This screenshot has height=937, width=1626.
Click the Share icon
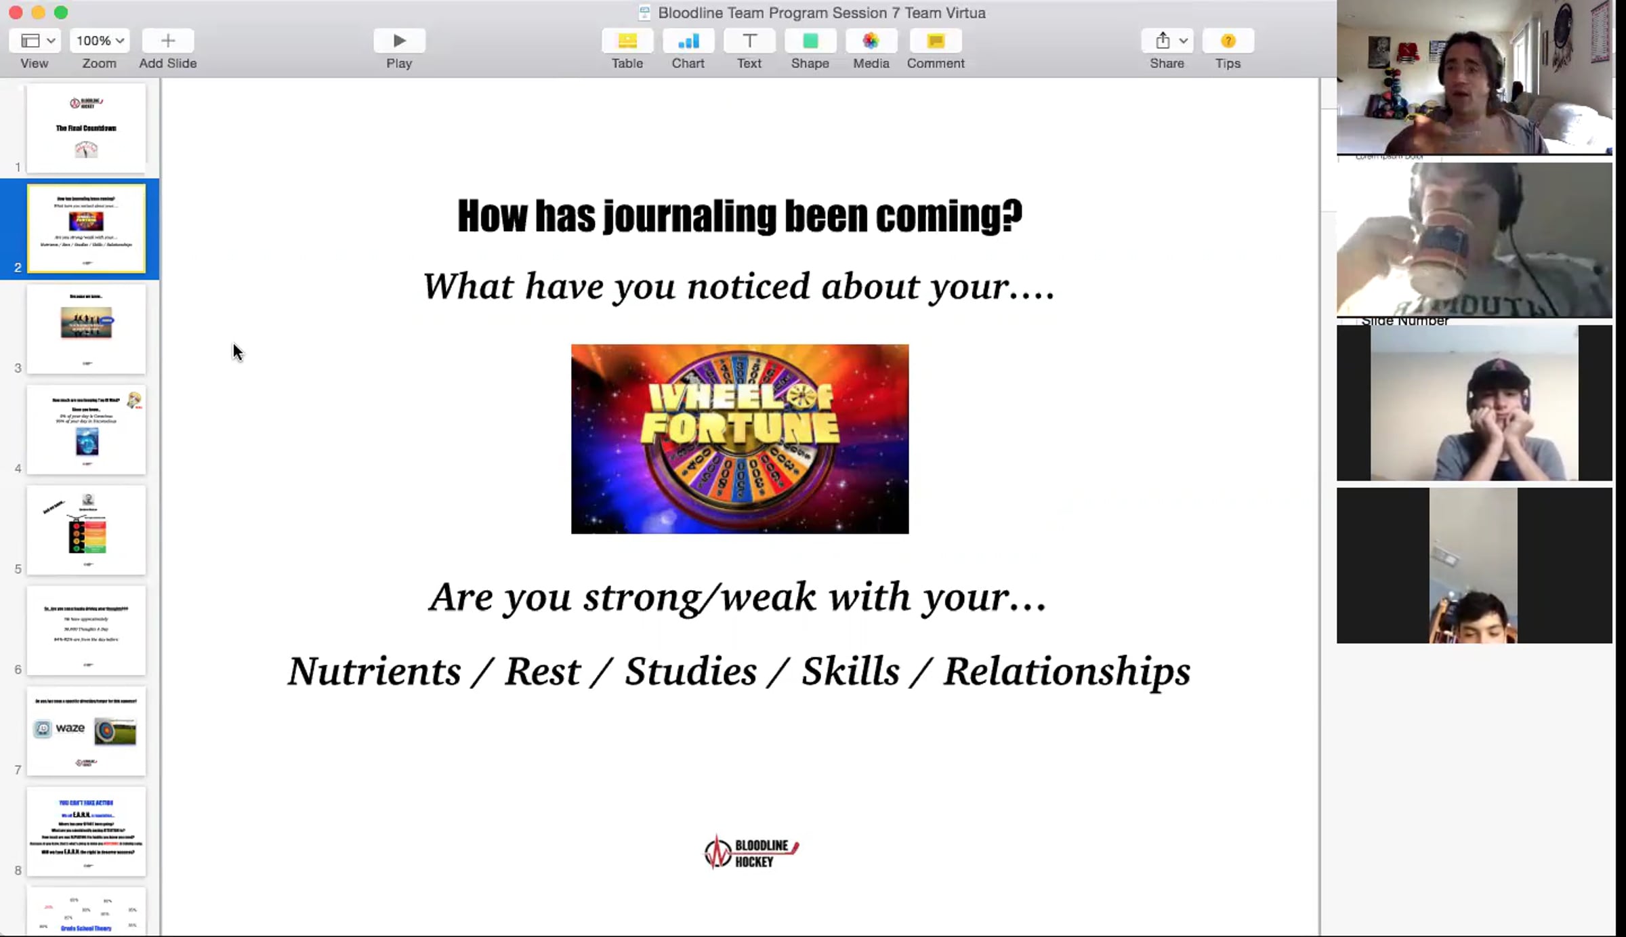[1163, 41]
